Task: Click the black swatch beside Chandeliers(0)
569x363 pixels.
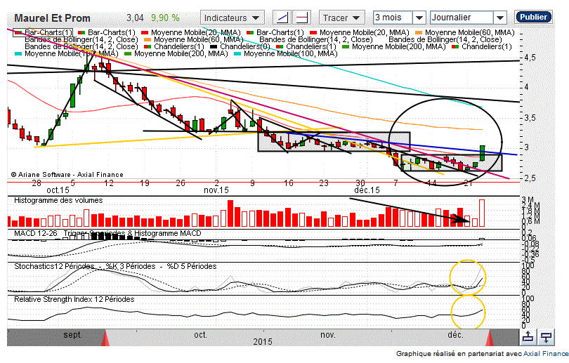Action: click(x=214, y=47)
